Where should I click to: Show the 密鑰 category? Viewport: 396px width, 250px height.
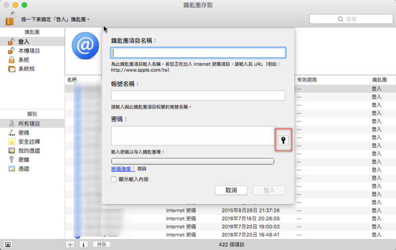[x=32, y=160]
